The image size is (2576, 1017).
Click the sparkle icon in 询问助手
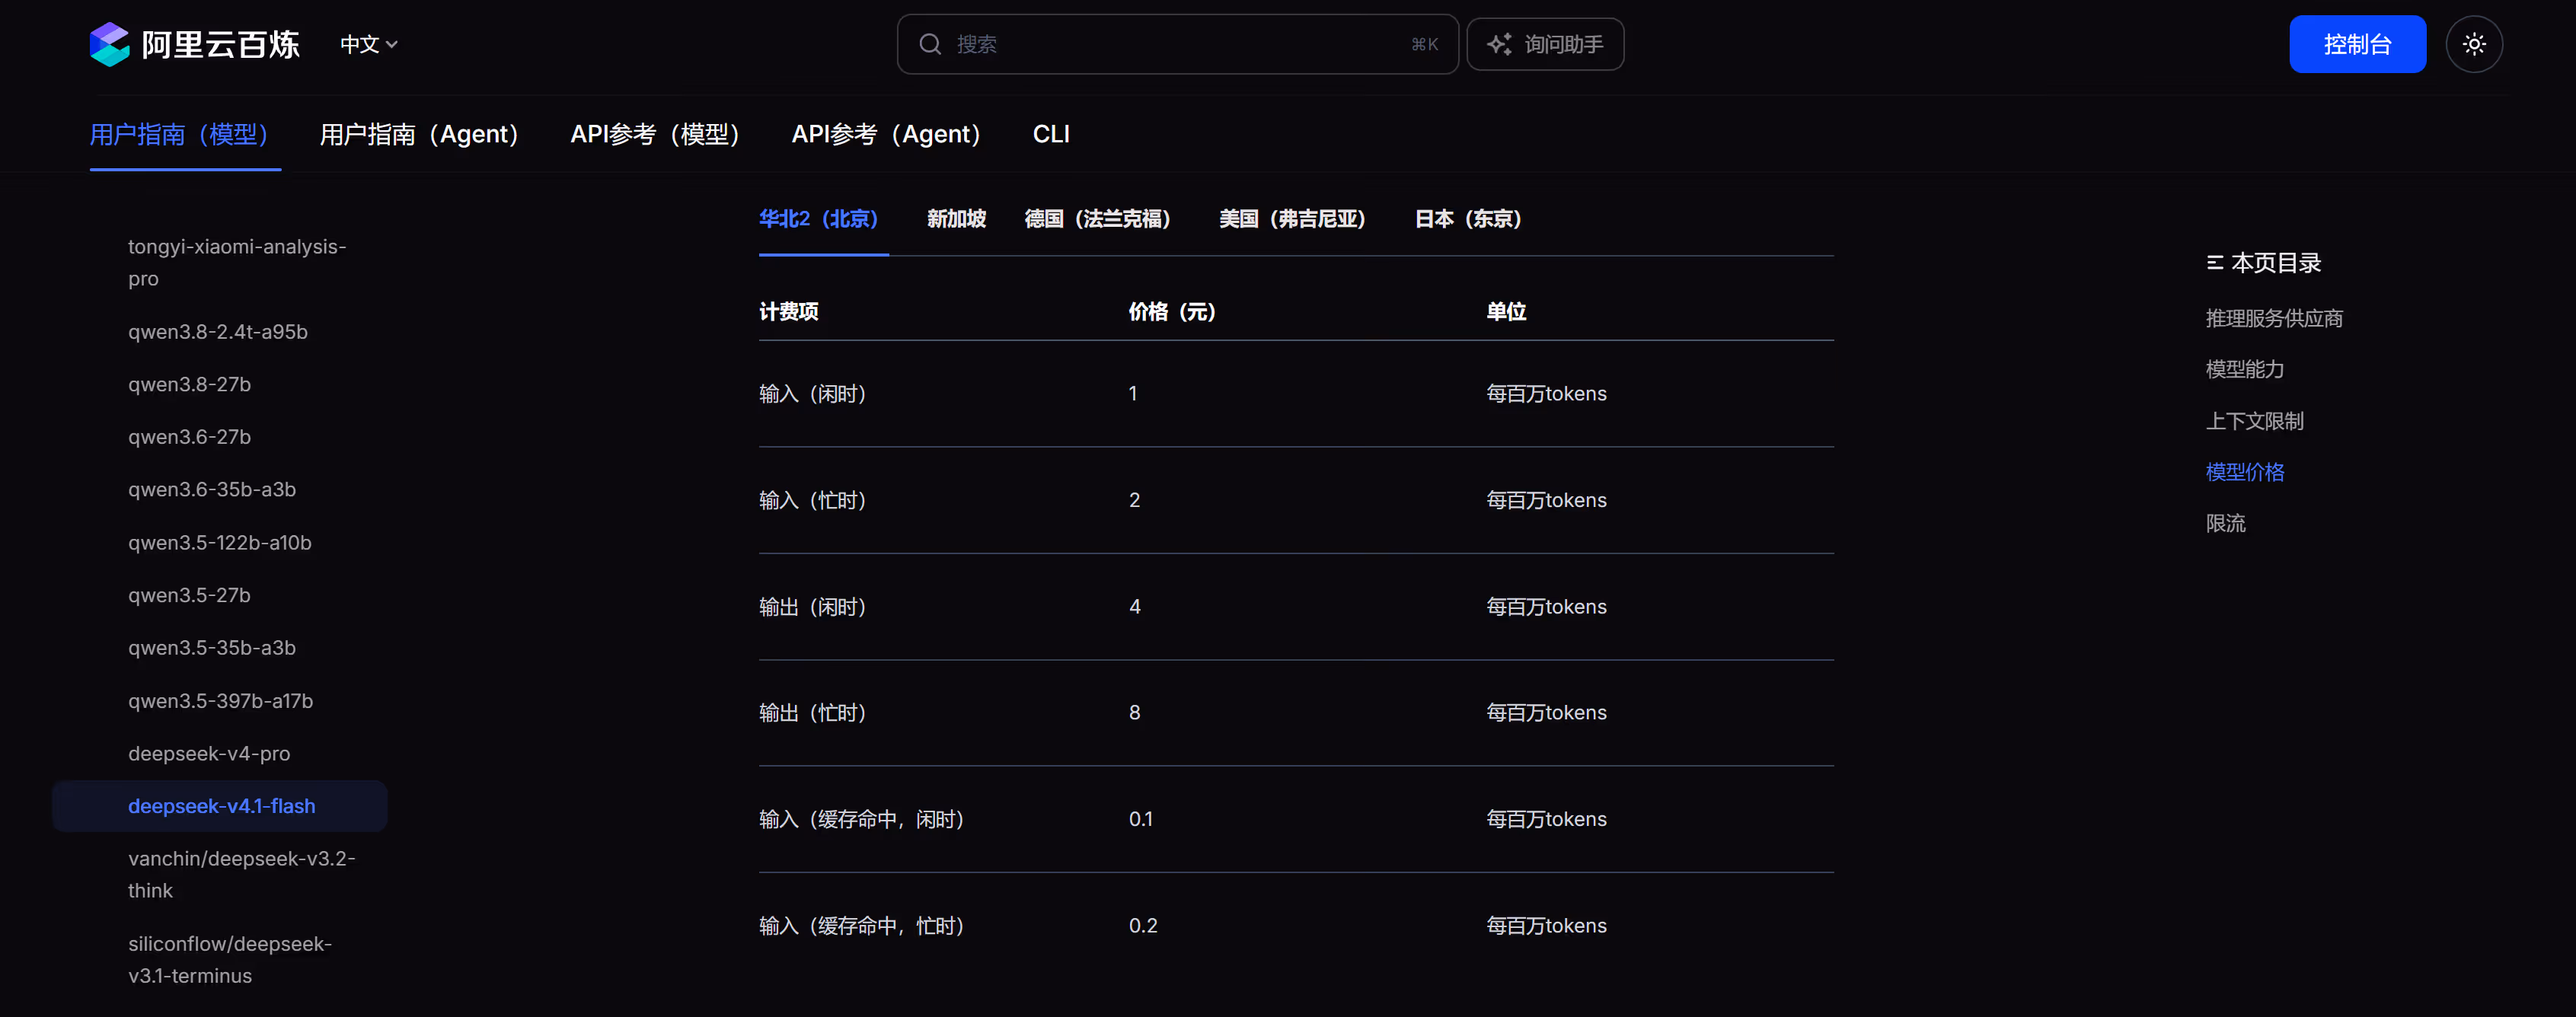tap(1498, 44)
